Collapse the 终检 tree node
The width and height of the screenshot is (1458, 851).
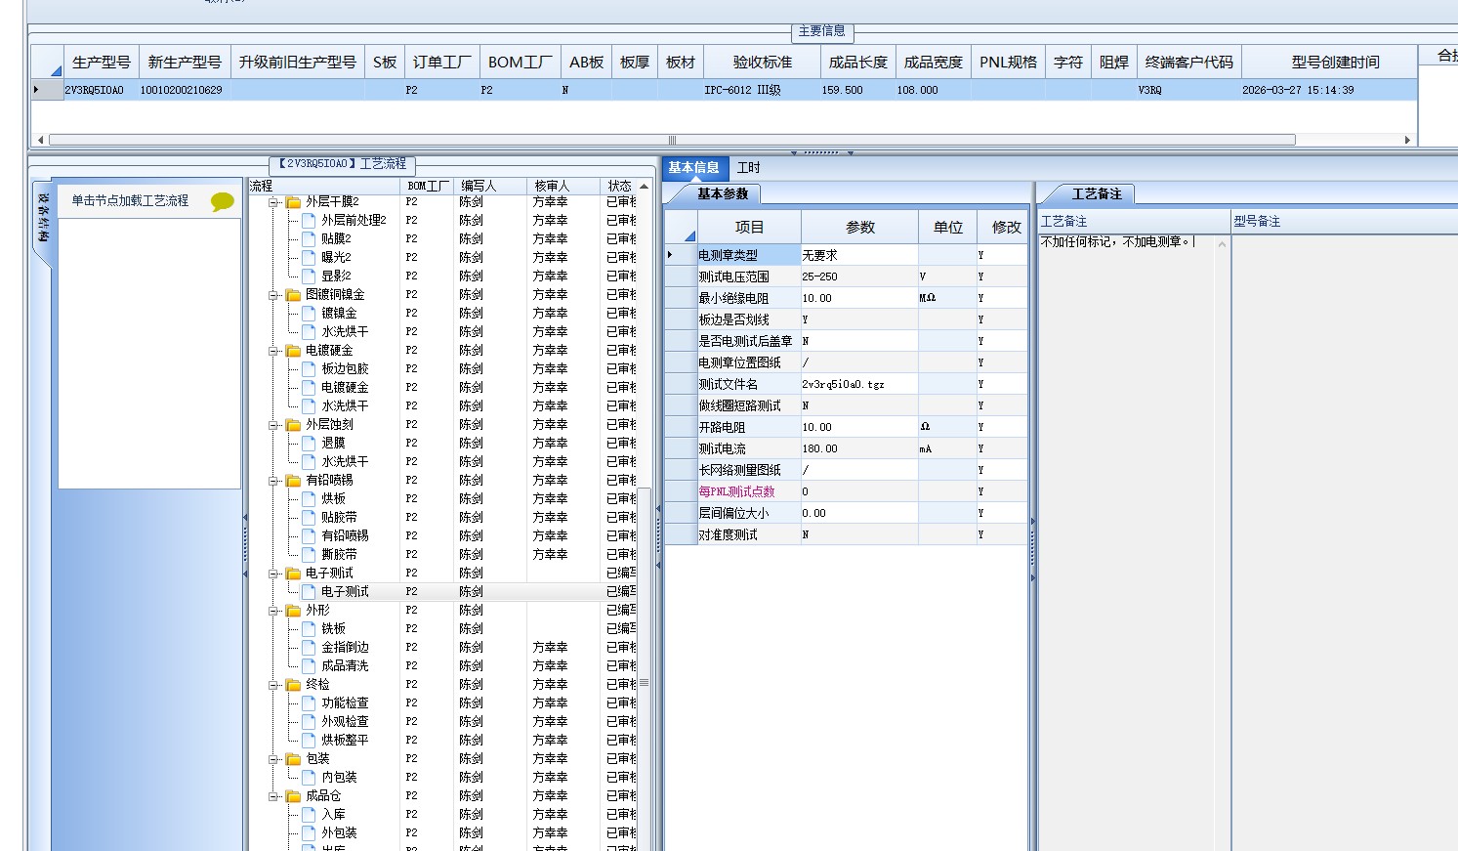[274, 685]
